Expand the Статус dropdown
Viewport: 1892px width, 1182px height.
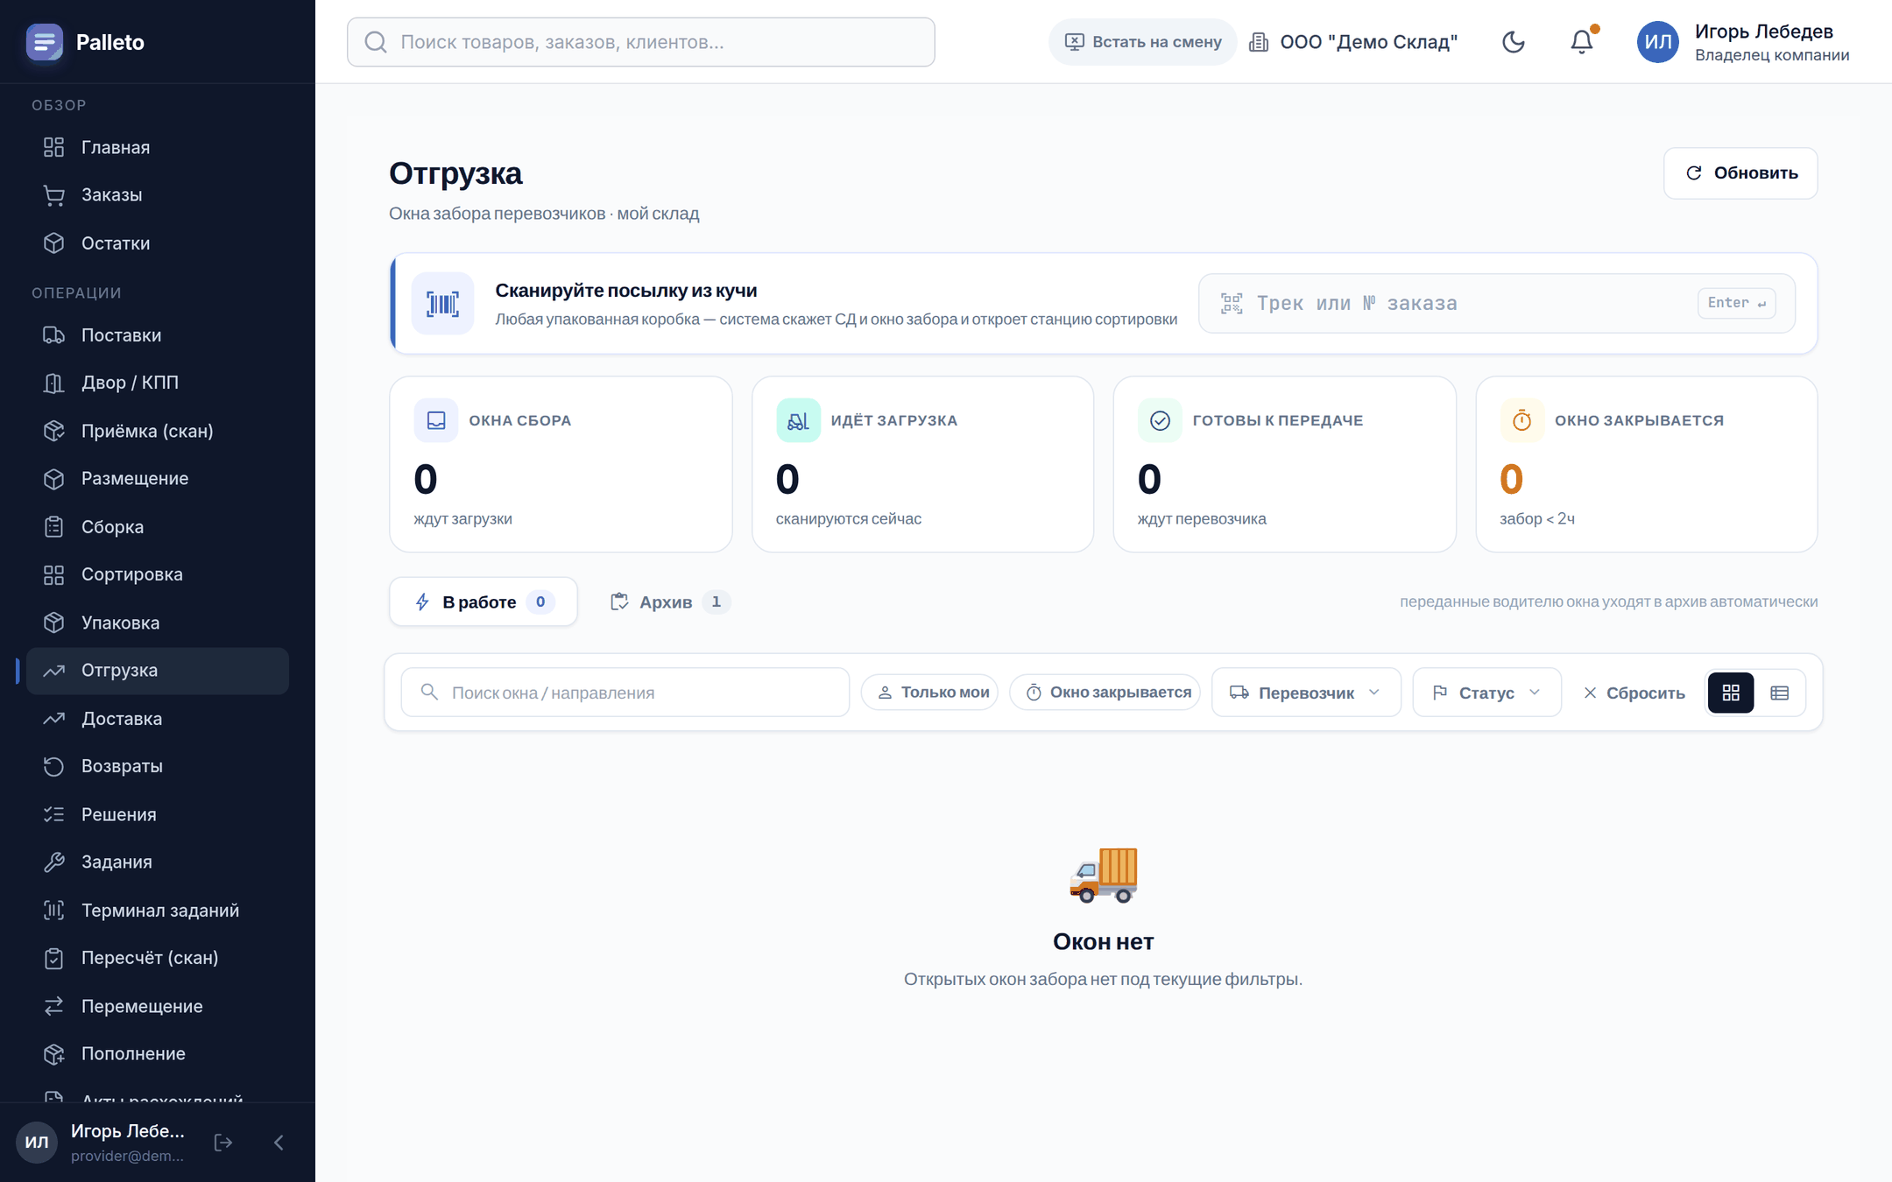tap(1486, 693)
